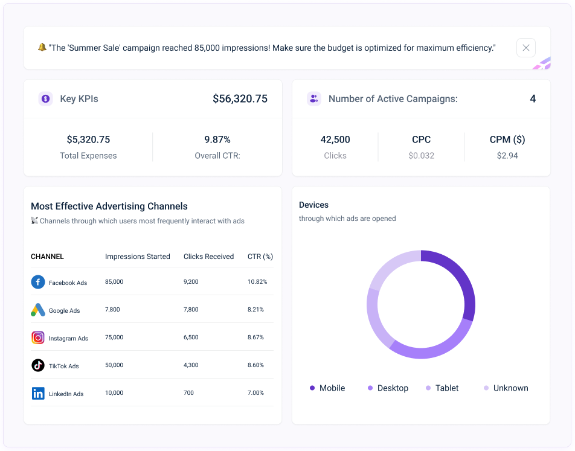Sort by CTR (%) column header
The image size is (575, 451).
coord(260,257)
